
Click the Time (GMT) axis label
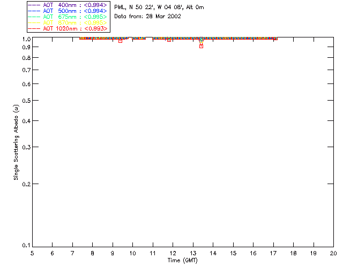coord(182,261)
